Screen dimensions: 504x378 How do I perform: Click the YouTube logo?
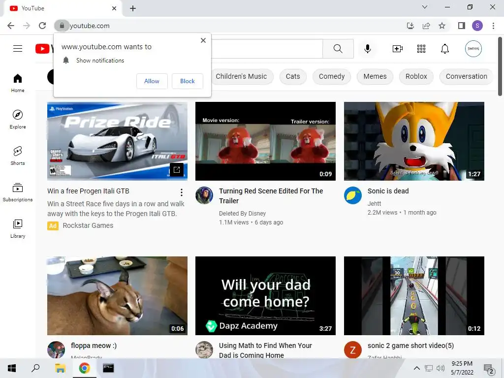coord(44,49)
